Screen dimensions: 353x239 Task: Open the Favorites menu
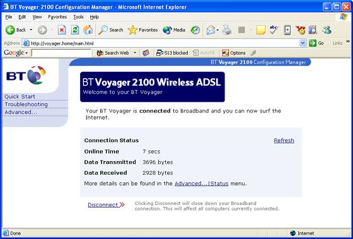57,17
